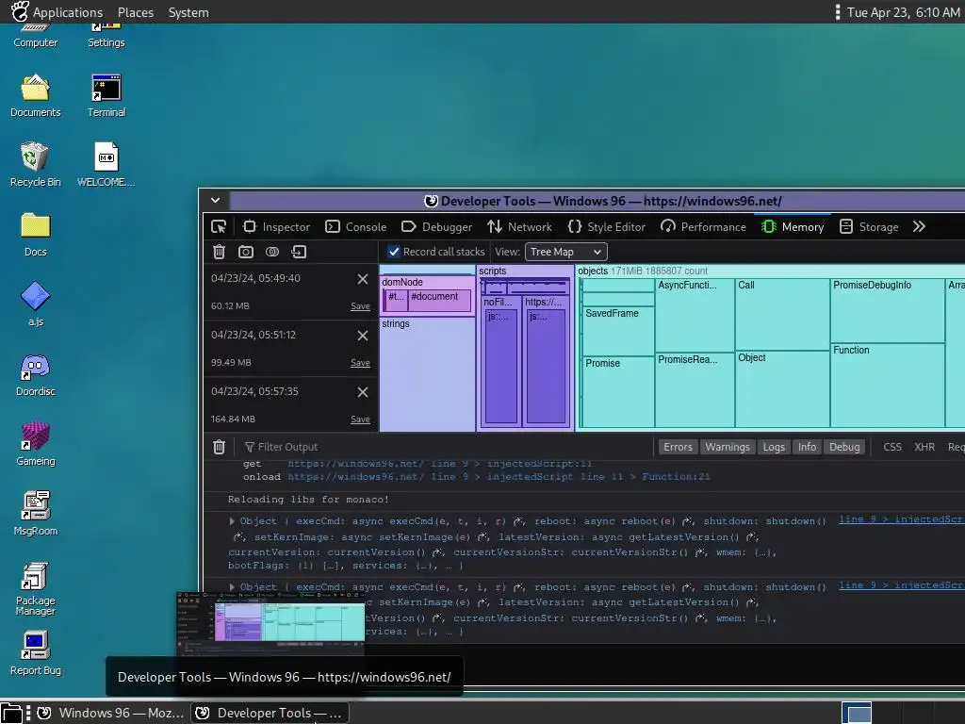Open first line 9 injectedScript source link
The height and width of the screenshot is (724, 965).
[901, 519]
